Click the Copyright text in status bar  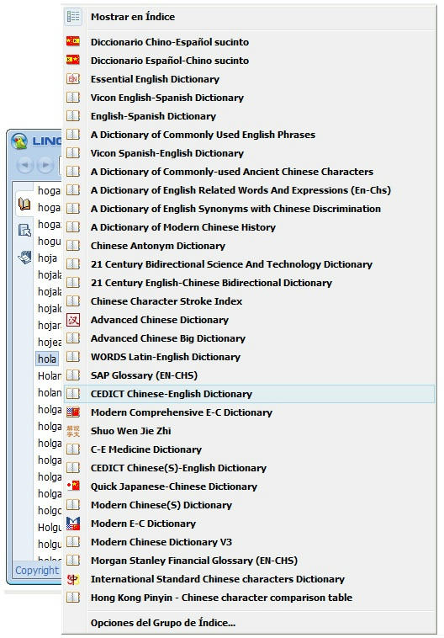(37, 571)
